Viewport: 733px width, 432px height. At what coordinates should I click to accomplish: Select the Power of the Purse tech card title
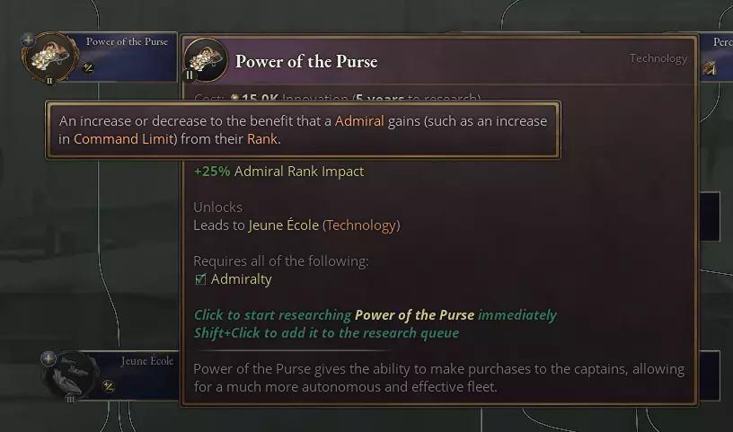pyautogui.click(x=127, y=42)
